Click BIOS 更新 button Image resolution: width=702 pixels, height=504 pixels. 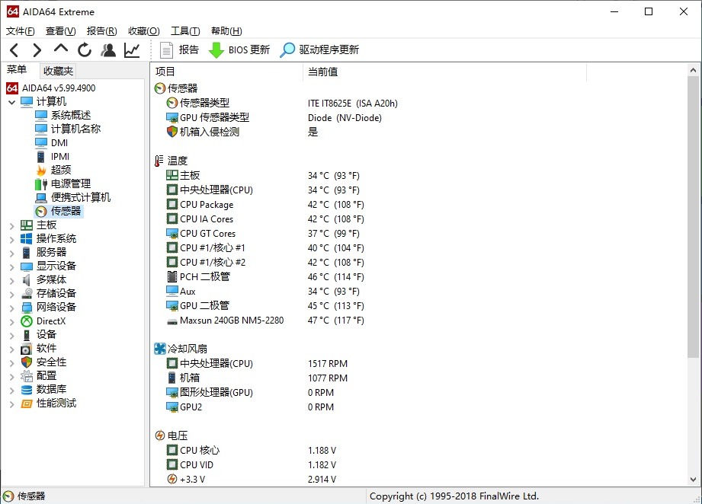239,49
